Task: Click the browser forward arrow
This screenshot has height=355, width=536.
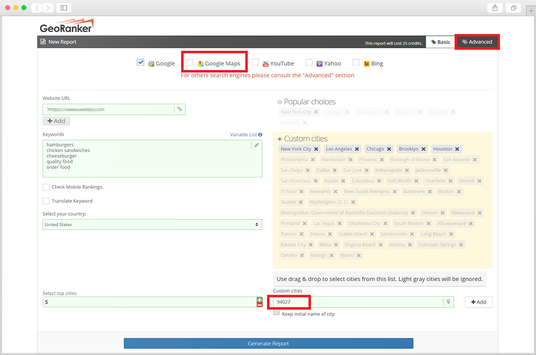Action: pyautogui.click(x=48, y=8)
